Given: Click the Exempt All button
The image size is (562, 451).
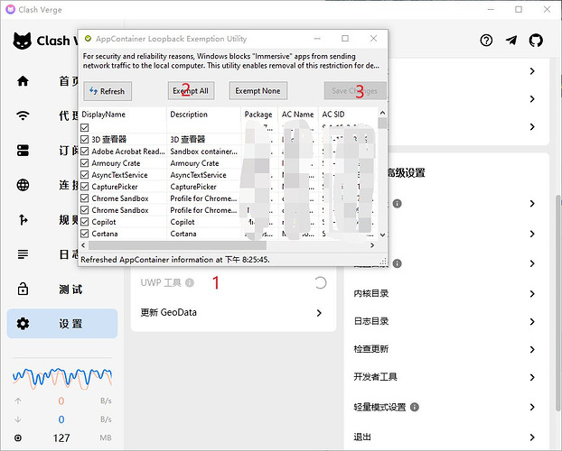Looking at the screenshot, I should pos(191,91).
